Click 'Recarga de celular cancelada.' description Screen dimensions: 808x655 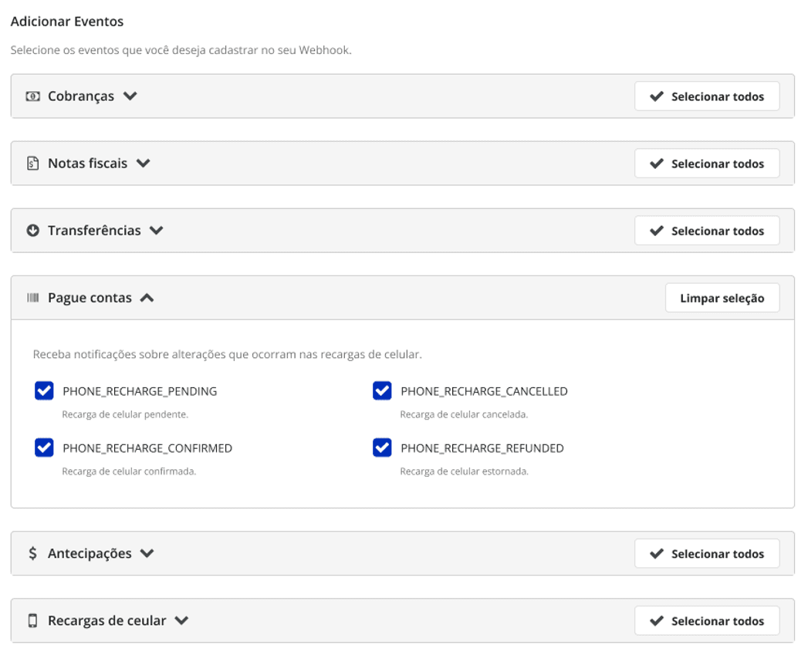coord(465,414)
